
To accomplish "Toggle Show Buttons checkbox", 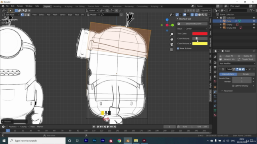I will (x=178, y=48).
